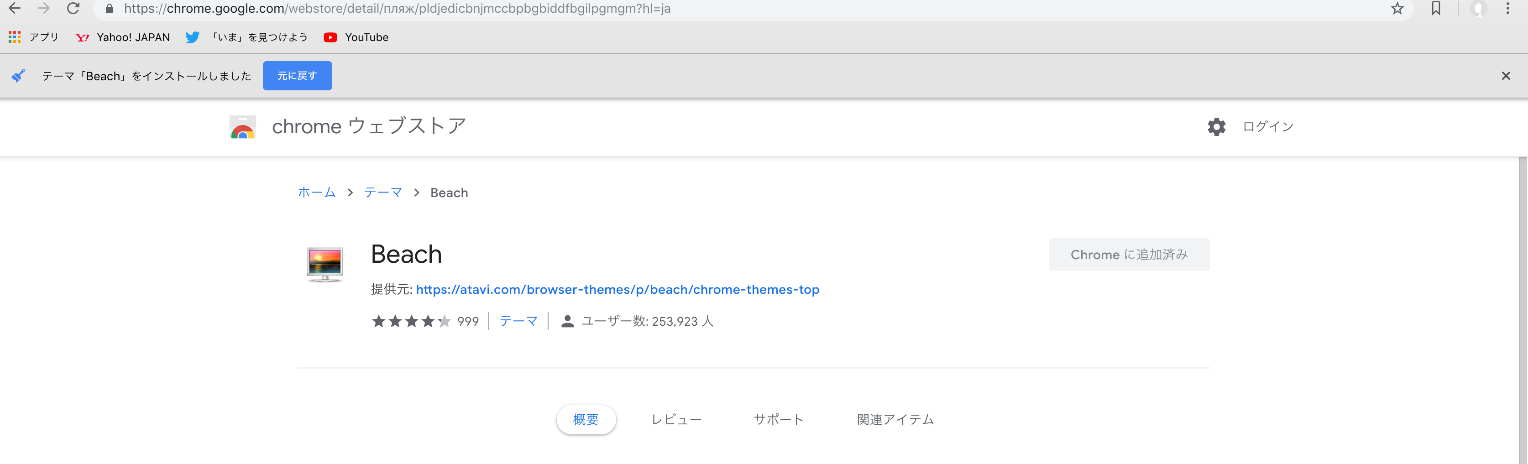This screenshot has height=464, width=1528.
Task: Open the Chrome three-dot menu
Action: 1508,8
